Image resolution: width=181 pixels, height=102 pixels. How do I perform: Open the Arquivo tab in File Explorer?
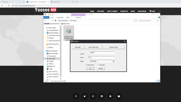46,18
